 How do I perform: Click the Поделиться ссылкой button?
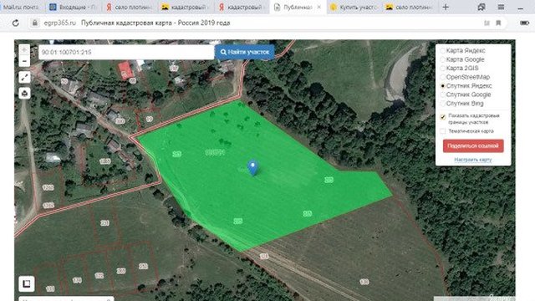click(x=473, y=145)
